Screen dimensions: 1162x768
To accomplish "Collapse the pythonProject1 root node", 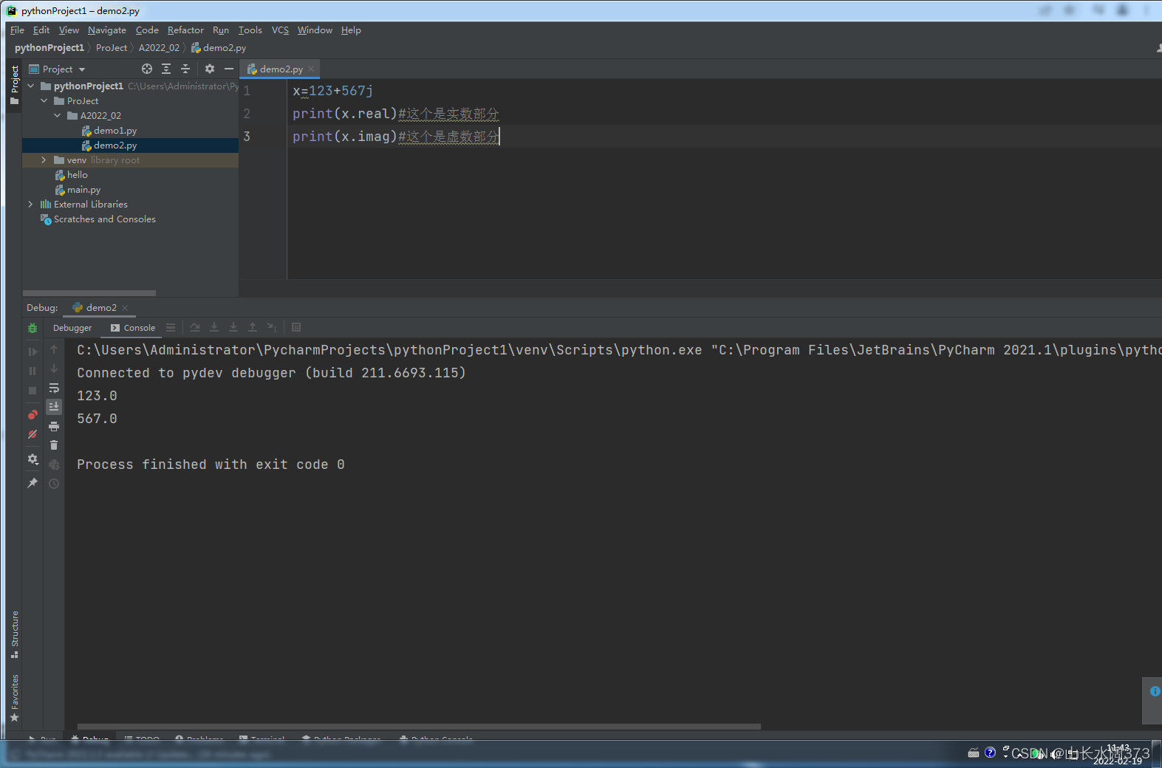I will [x=31, y=86].
